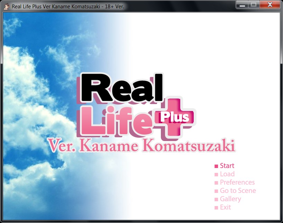Click the character app icon in title bar
This screenshot has width=283, height=223.
7,7
